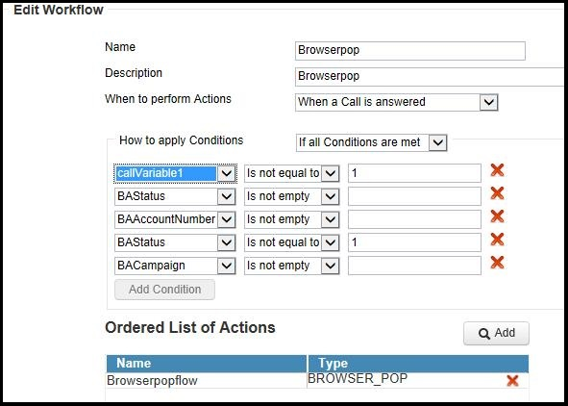
Task: Click the empty value field for BAAccountNumber
Action: click(x=414, y=219)
